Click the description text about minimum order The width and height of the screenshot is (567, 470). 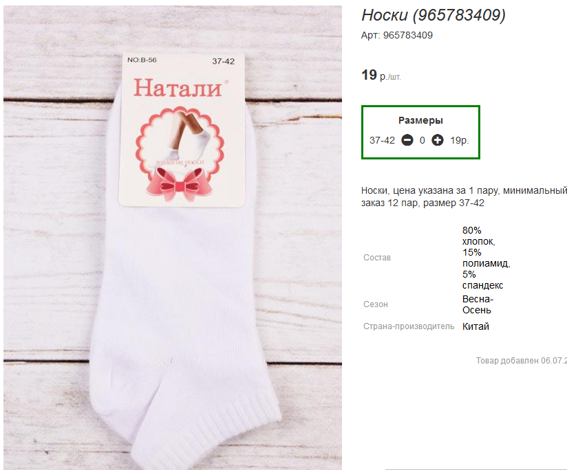464,196
